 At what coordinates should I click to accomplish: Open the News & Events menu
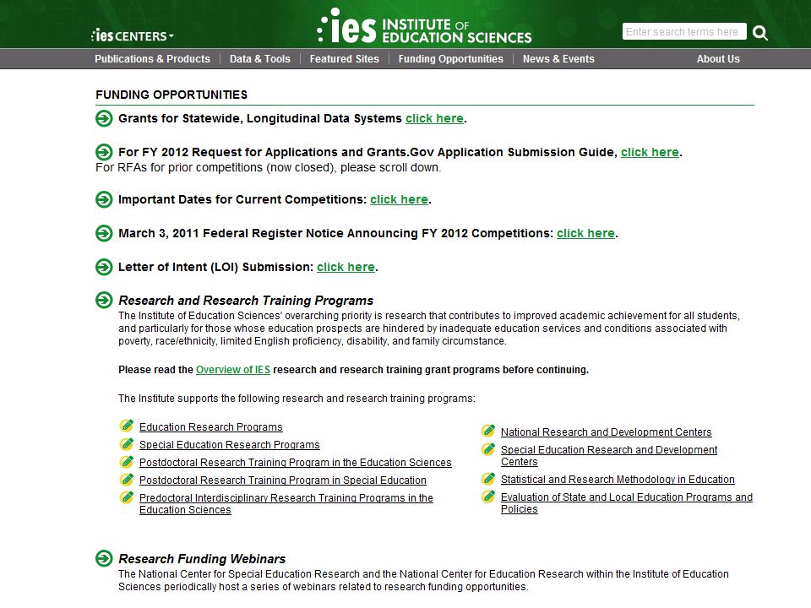click(558, 59)
